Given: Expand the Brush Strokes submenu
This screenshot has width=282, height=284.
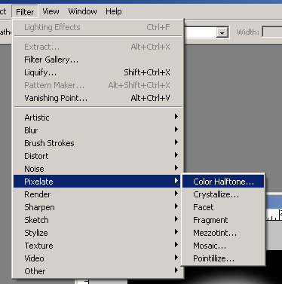Looking at the screenshot, I should 98,143.
